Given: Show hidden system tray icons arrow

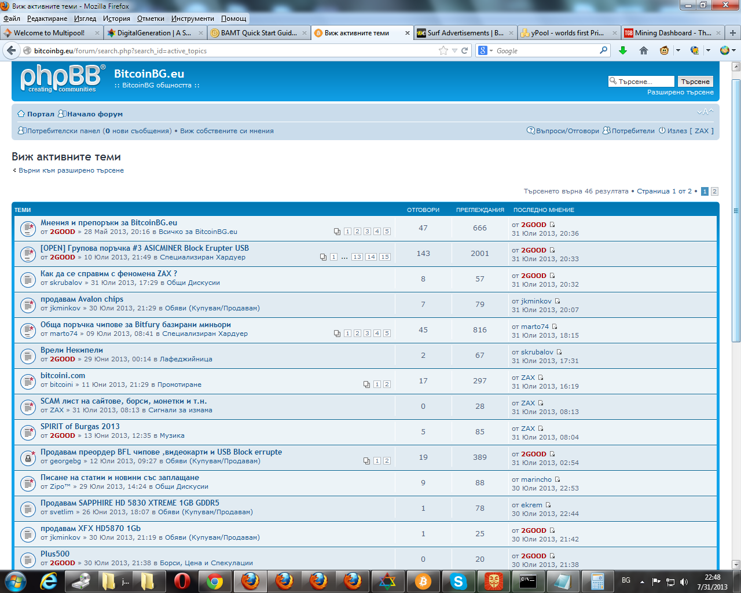Looking at the screenshot, I should [642, 581].
